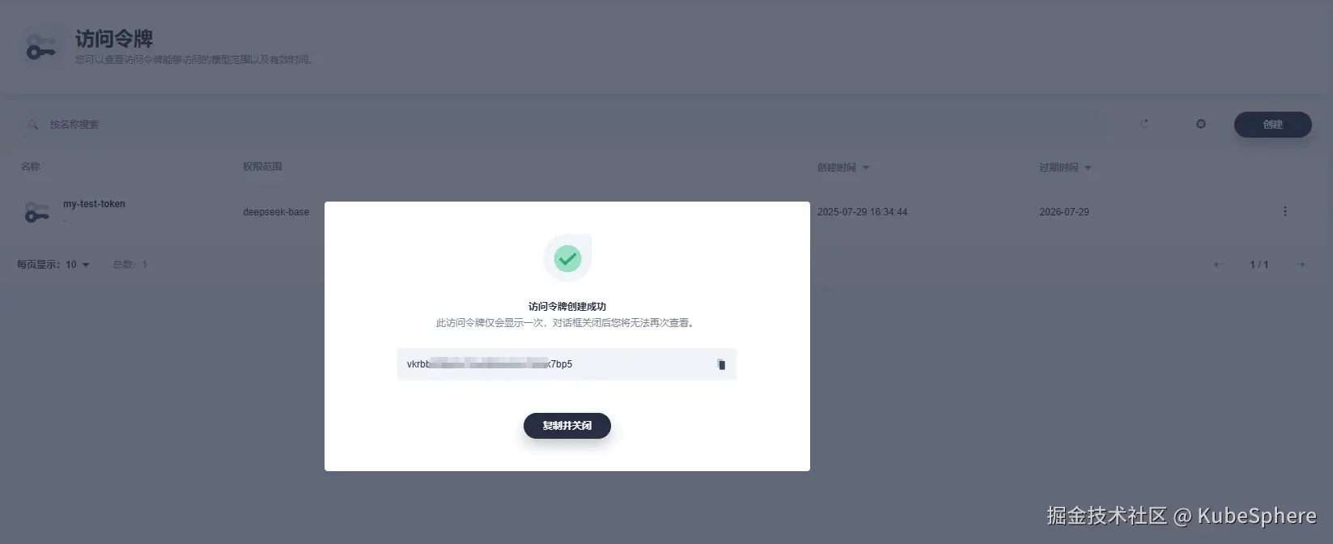The width and height of the screenshot is (1333, 544).
Task: Focus the 按名称搜索 search field
Action: coord(567,125)
